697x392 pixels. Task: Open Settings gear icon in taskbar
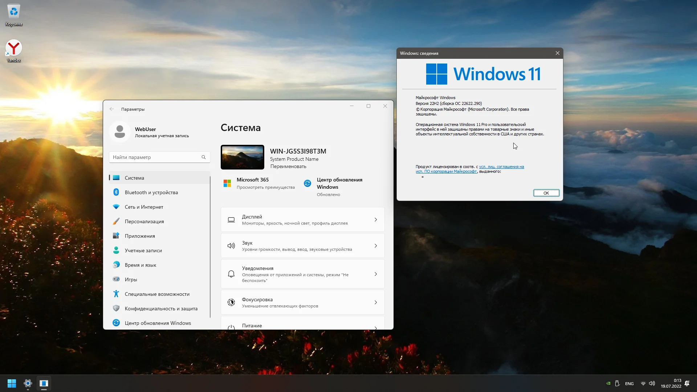pos(28,383)
